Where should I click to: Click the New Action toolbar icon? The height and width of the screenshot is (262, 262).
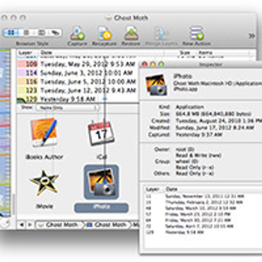196,33
